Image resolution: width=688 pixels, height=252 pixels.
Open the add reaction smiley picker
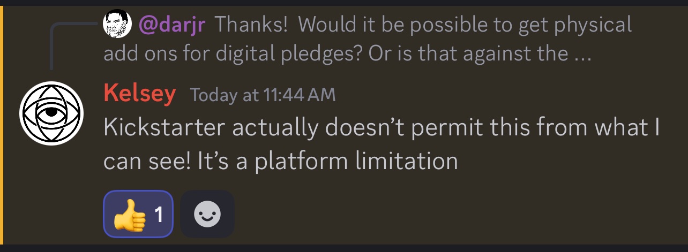(x=207, y=214)
